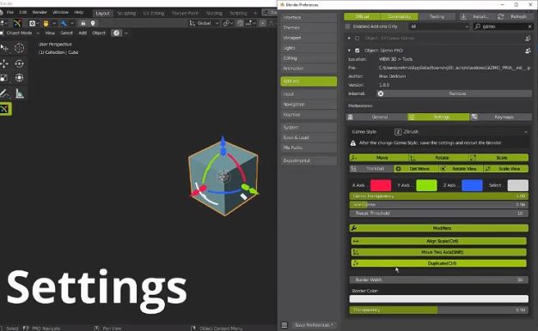538x331 pixels.
Task: Open the add-on category All dropdown
Action: point(439,27)
